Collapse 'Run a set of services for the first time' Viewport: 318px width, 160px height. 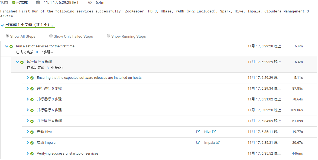7,46
